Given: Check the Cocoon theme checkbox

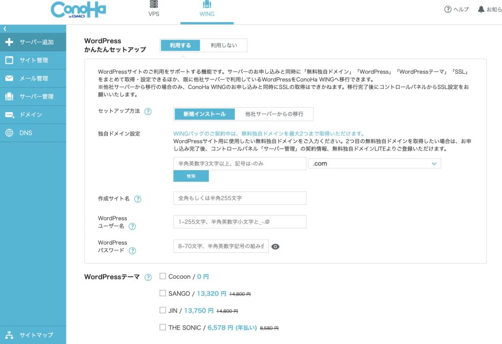Looking at the screenshot, I should (163, 276).
